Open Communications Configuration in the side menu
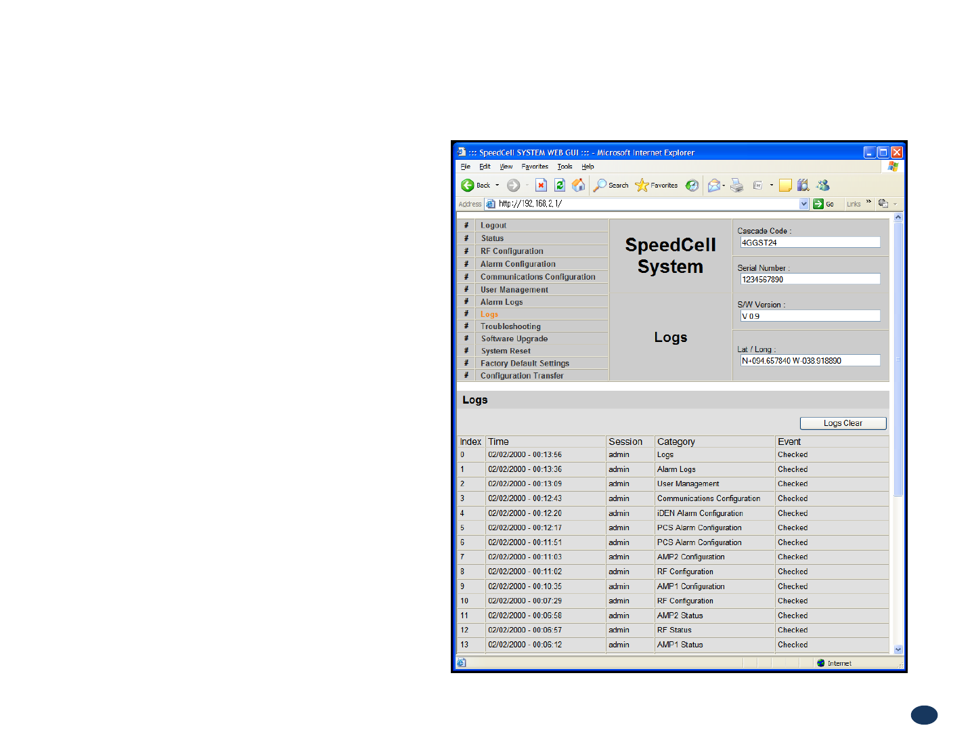Image resolution: width=972 pixels, height=730 pixels. click(538, 277)
